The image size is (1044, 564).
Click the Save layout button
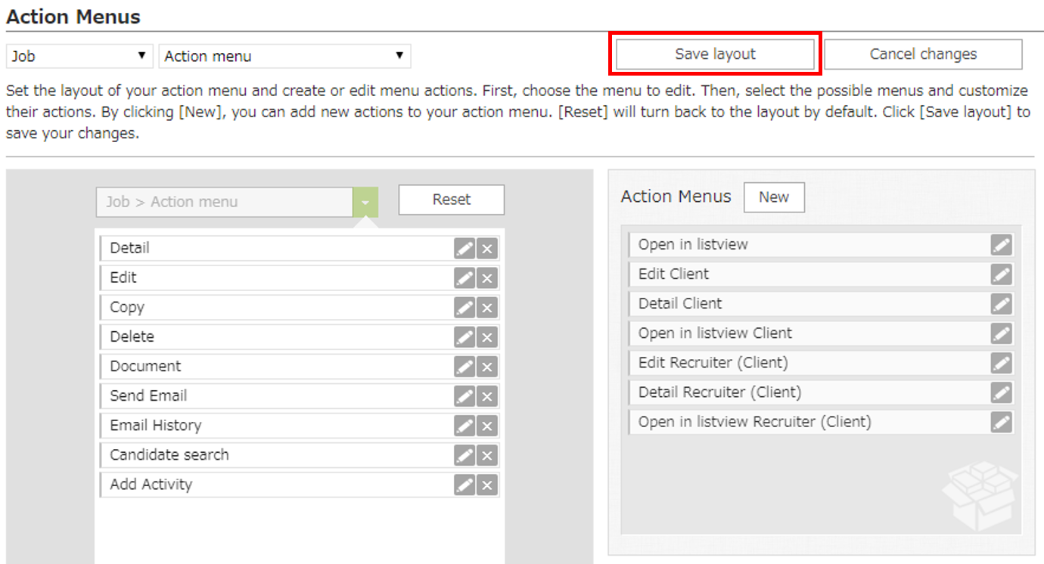pyautogui.click(x=713, y=54)
